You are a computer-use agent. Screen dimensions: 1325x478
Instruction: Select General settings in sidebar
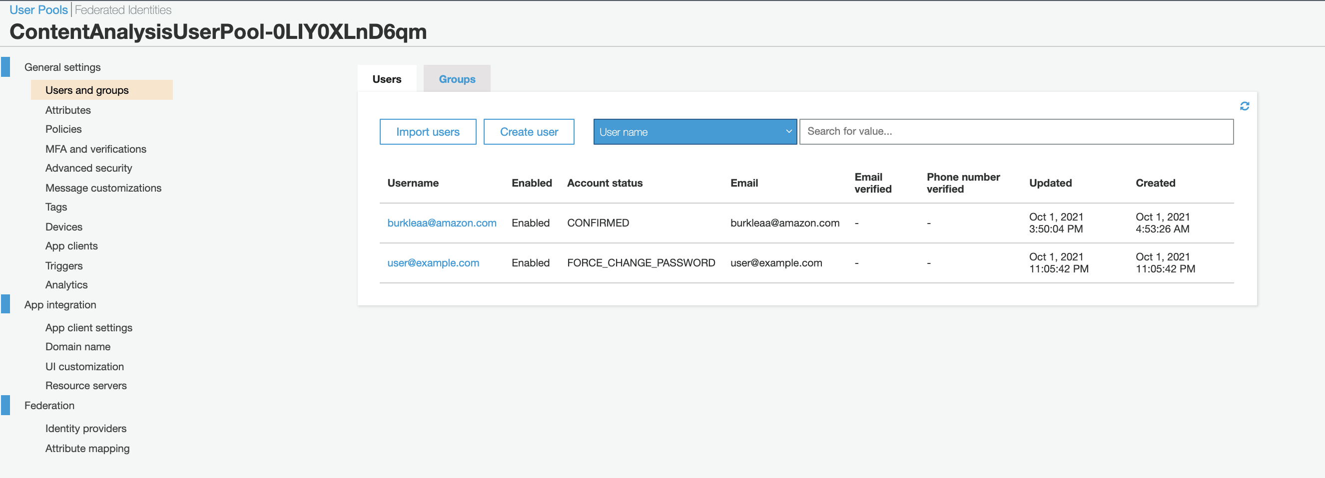62,67
